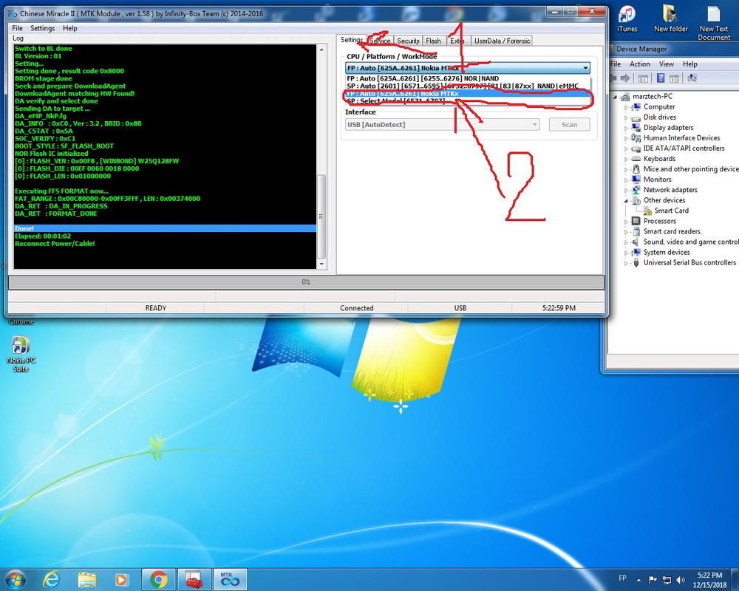
Task: Expand the Computer node
Action: coord(626,107)
